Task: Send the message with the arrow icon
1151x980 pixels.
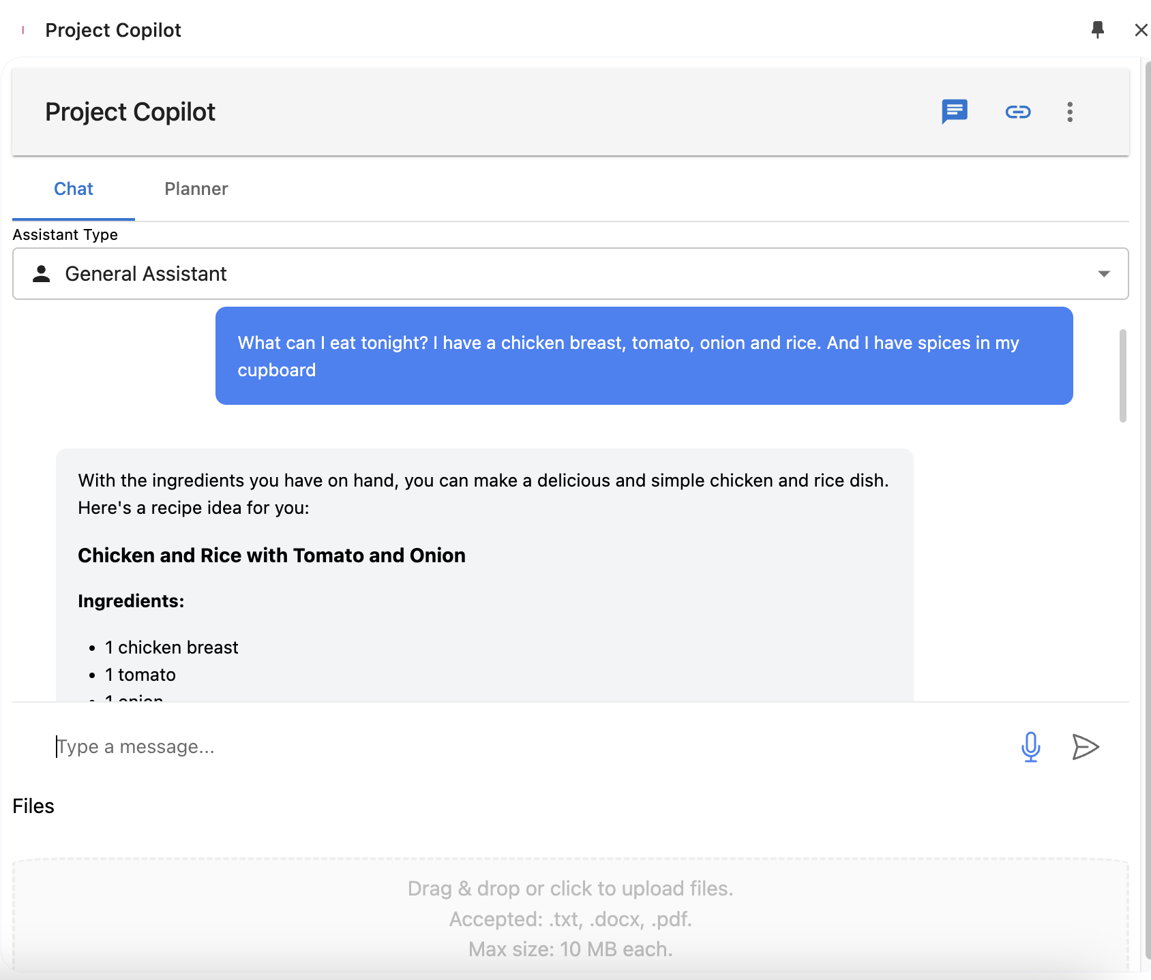Action: [1085, 746]
